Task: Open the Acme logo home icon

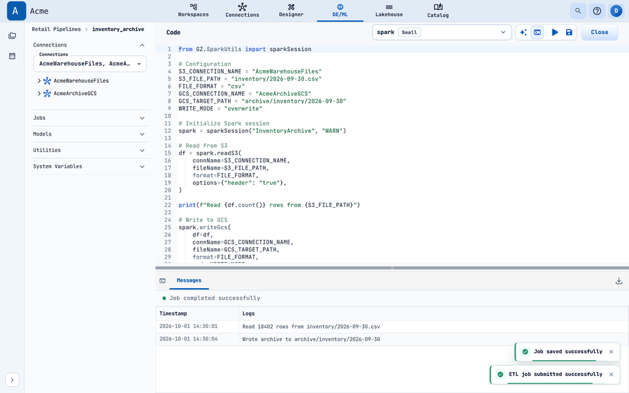Action: 16,11
